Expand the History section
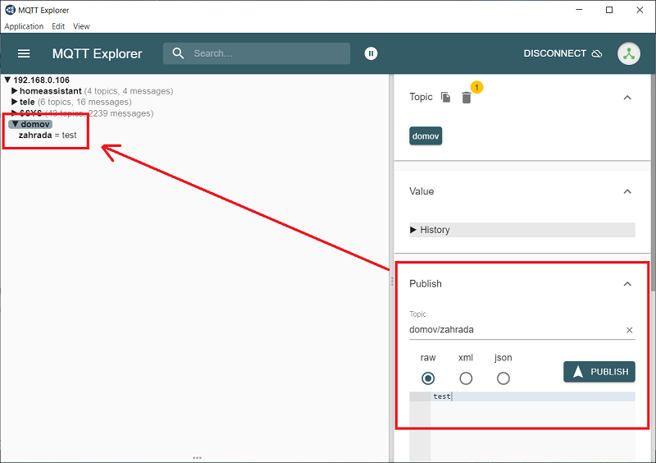This screenshot has height=463, width=656. coord(522,230)
